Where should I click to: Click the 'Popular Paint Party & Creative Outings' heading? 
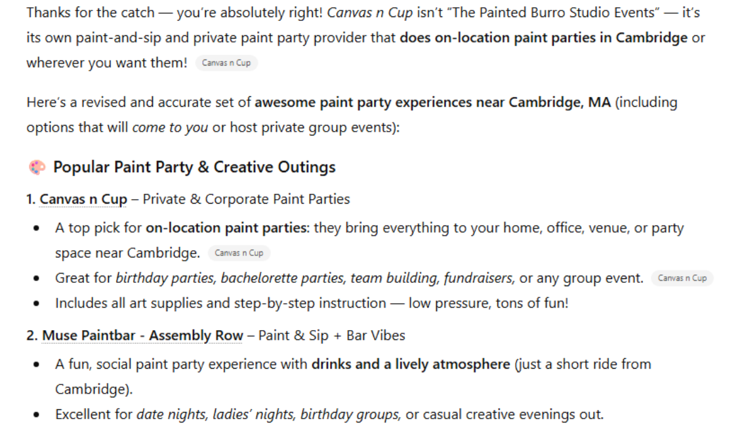tap(194, 168)
